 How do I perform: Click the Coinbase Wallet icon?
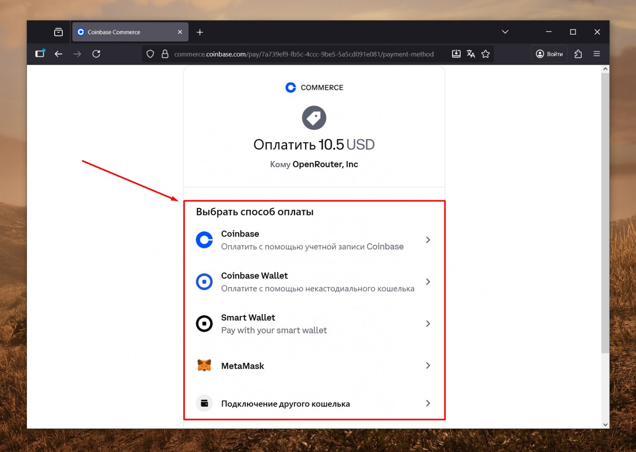(204, 282)
